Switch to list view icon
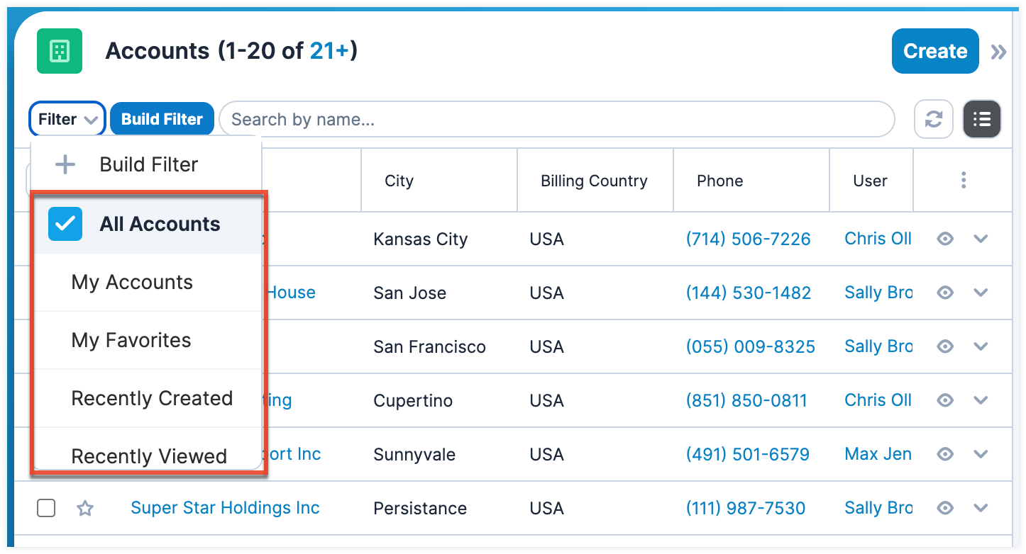The width and height of the screenshot is (1026, 554). [x=981, y=119]
